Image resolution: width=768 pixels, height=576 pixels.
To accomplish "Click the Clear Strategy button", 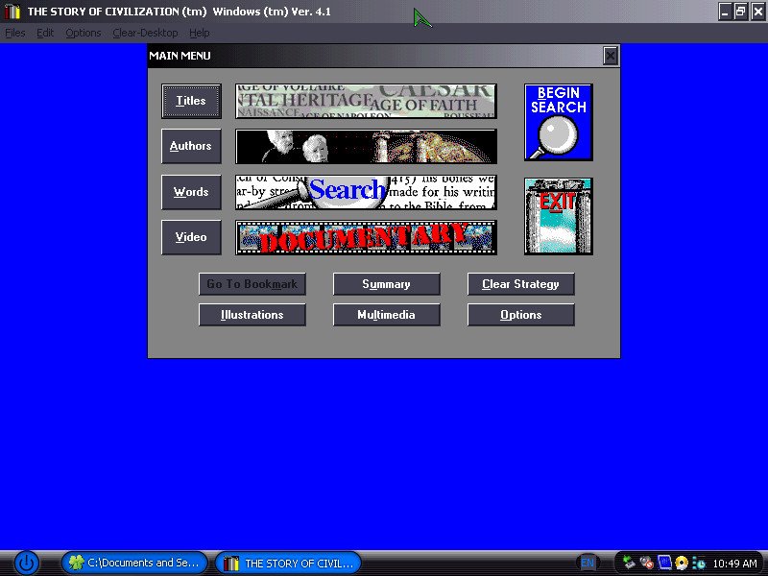I will [x=520, y=284].
